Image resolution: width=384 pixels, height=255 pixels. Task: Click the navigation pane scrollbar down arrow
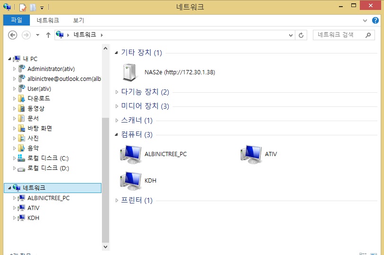tap(106, 246)
